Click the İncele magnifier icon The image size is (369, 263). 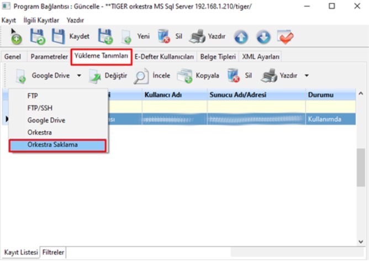coord(142,76)
